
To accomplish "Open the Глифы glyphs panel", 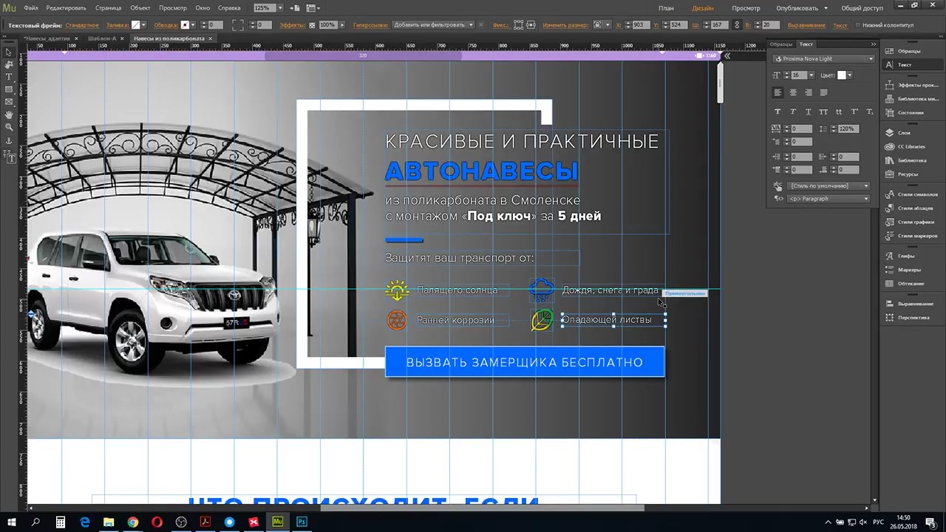I will [x=905, y=256].
